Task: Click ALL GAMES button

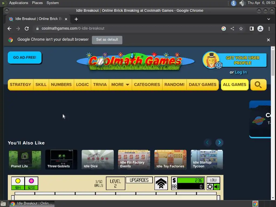Action: [x=235, y=85]
